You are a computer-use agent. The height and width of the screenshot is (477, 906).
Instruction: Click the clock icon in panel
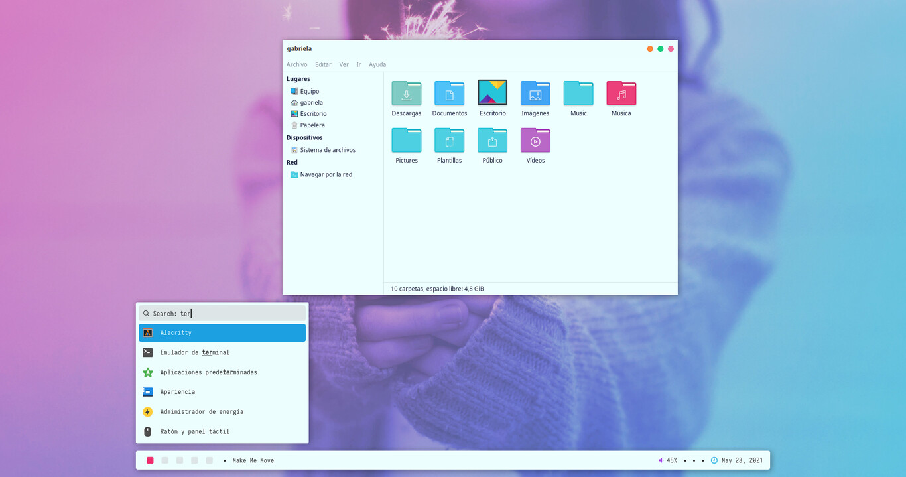click(x=714, y=460)
